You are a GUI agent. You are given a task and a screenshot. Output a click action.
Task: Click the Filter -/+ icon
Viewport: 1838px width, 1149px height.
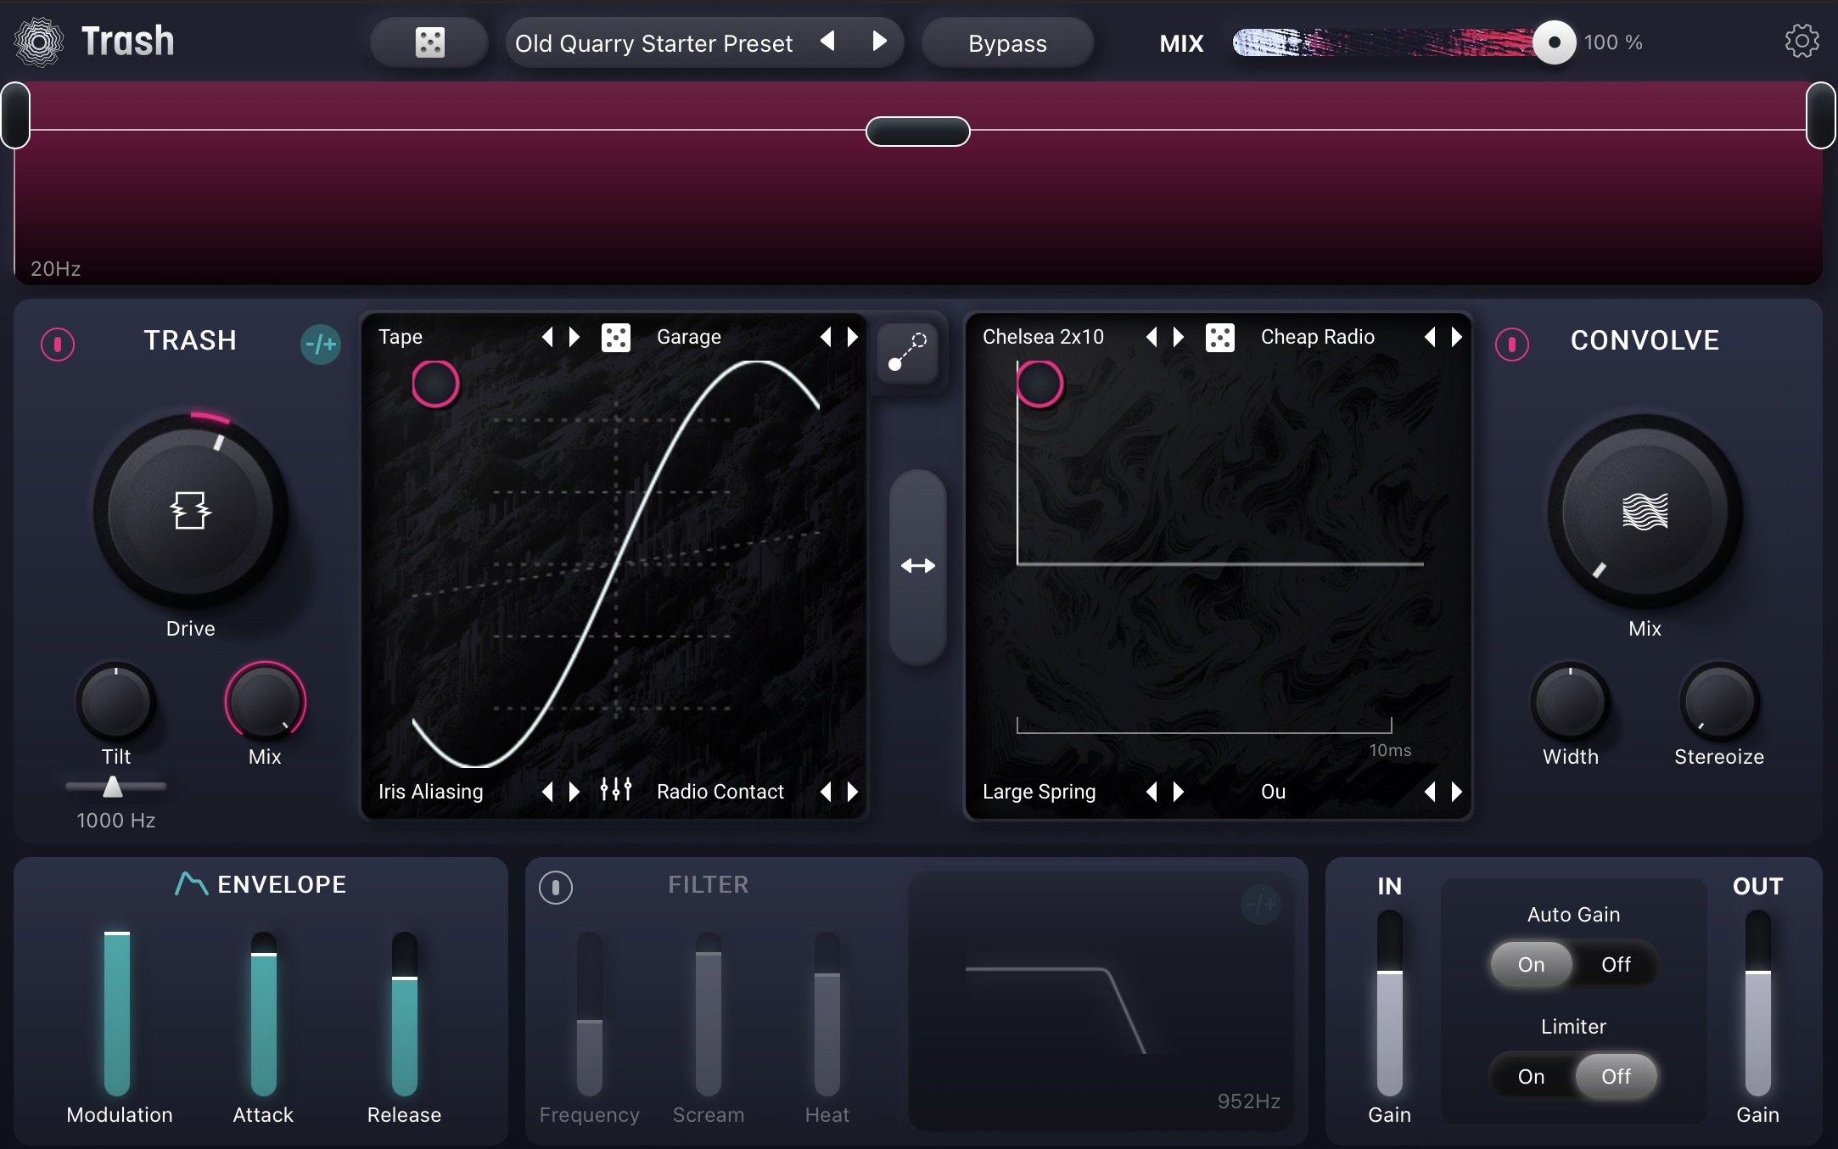click(1260, 905)
